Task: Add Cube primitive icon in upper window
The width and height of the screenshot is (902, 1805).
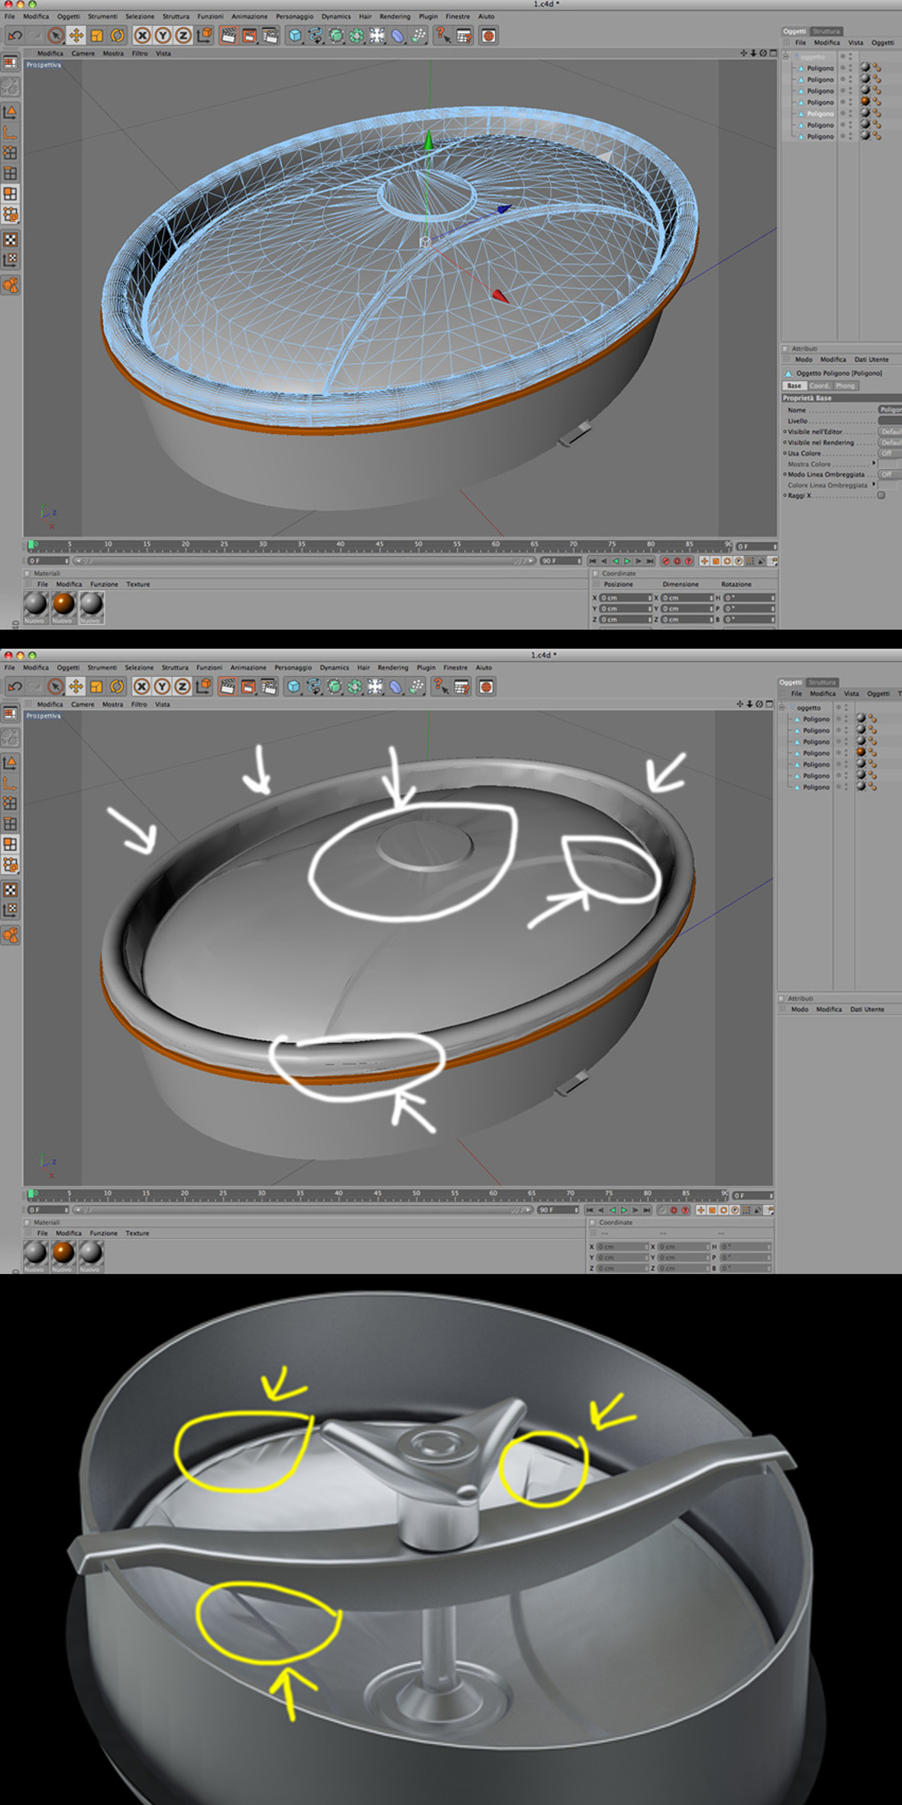Action: point(296,35)
